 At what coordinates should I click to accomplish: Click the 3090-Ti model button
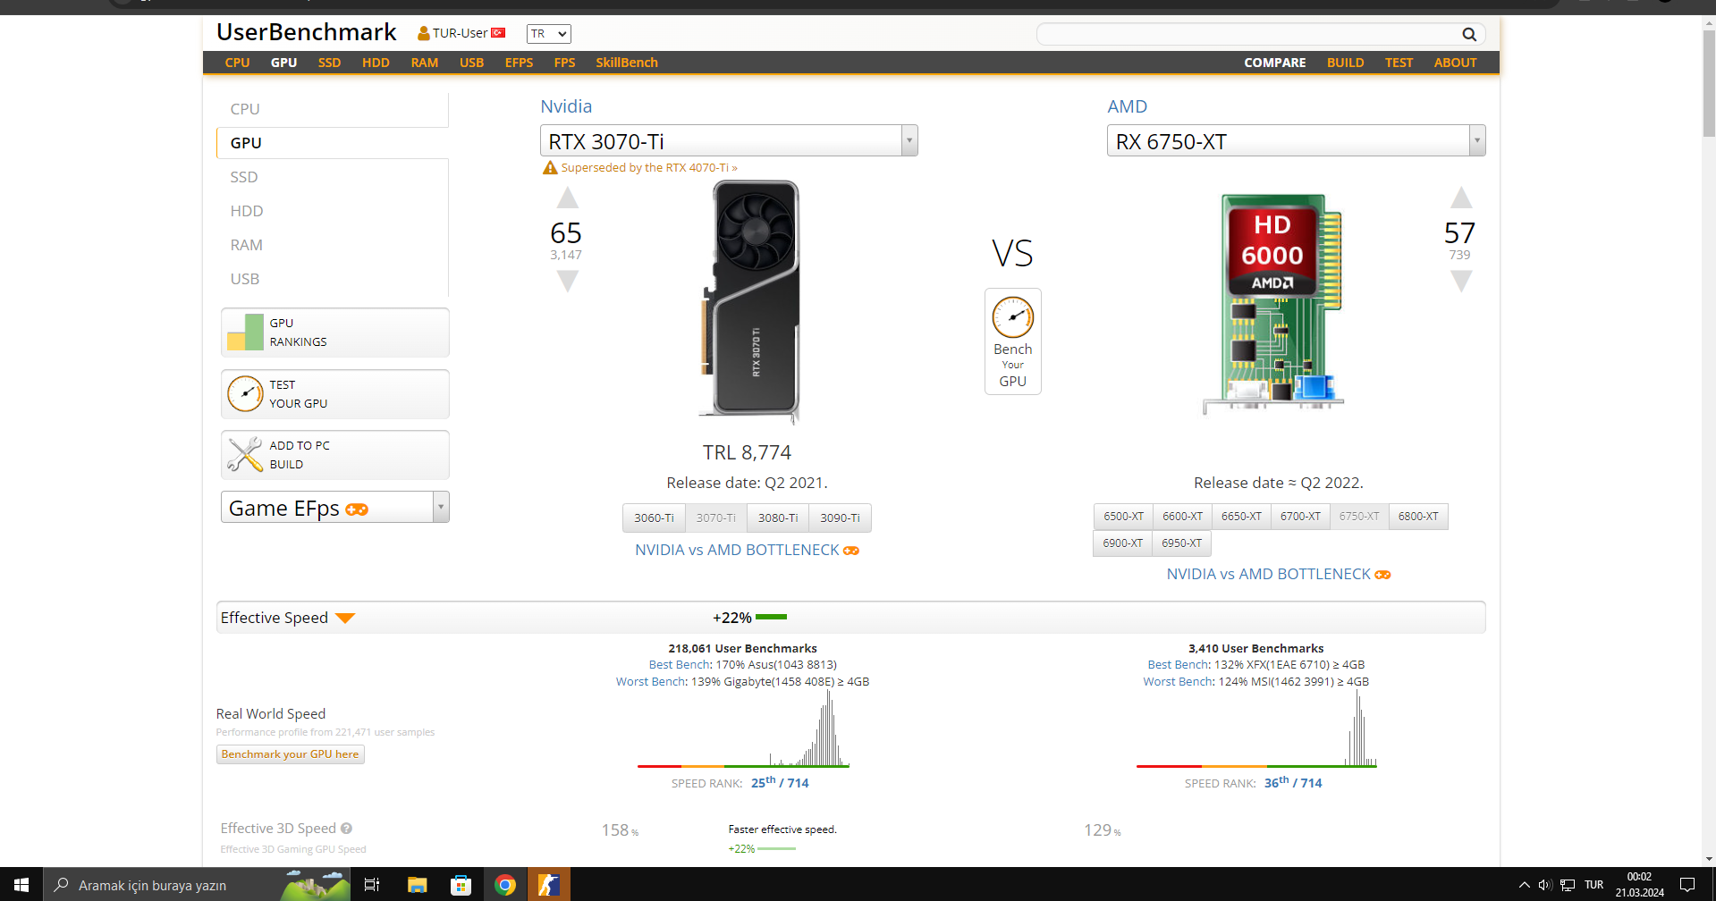(x=840, y=518)
